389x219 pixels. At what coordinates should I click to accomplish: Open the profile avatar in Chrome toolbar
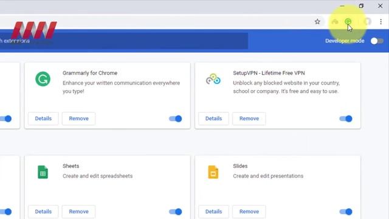coord(368,22)
